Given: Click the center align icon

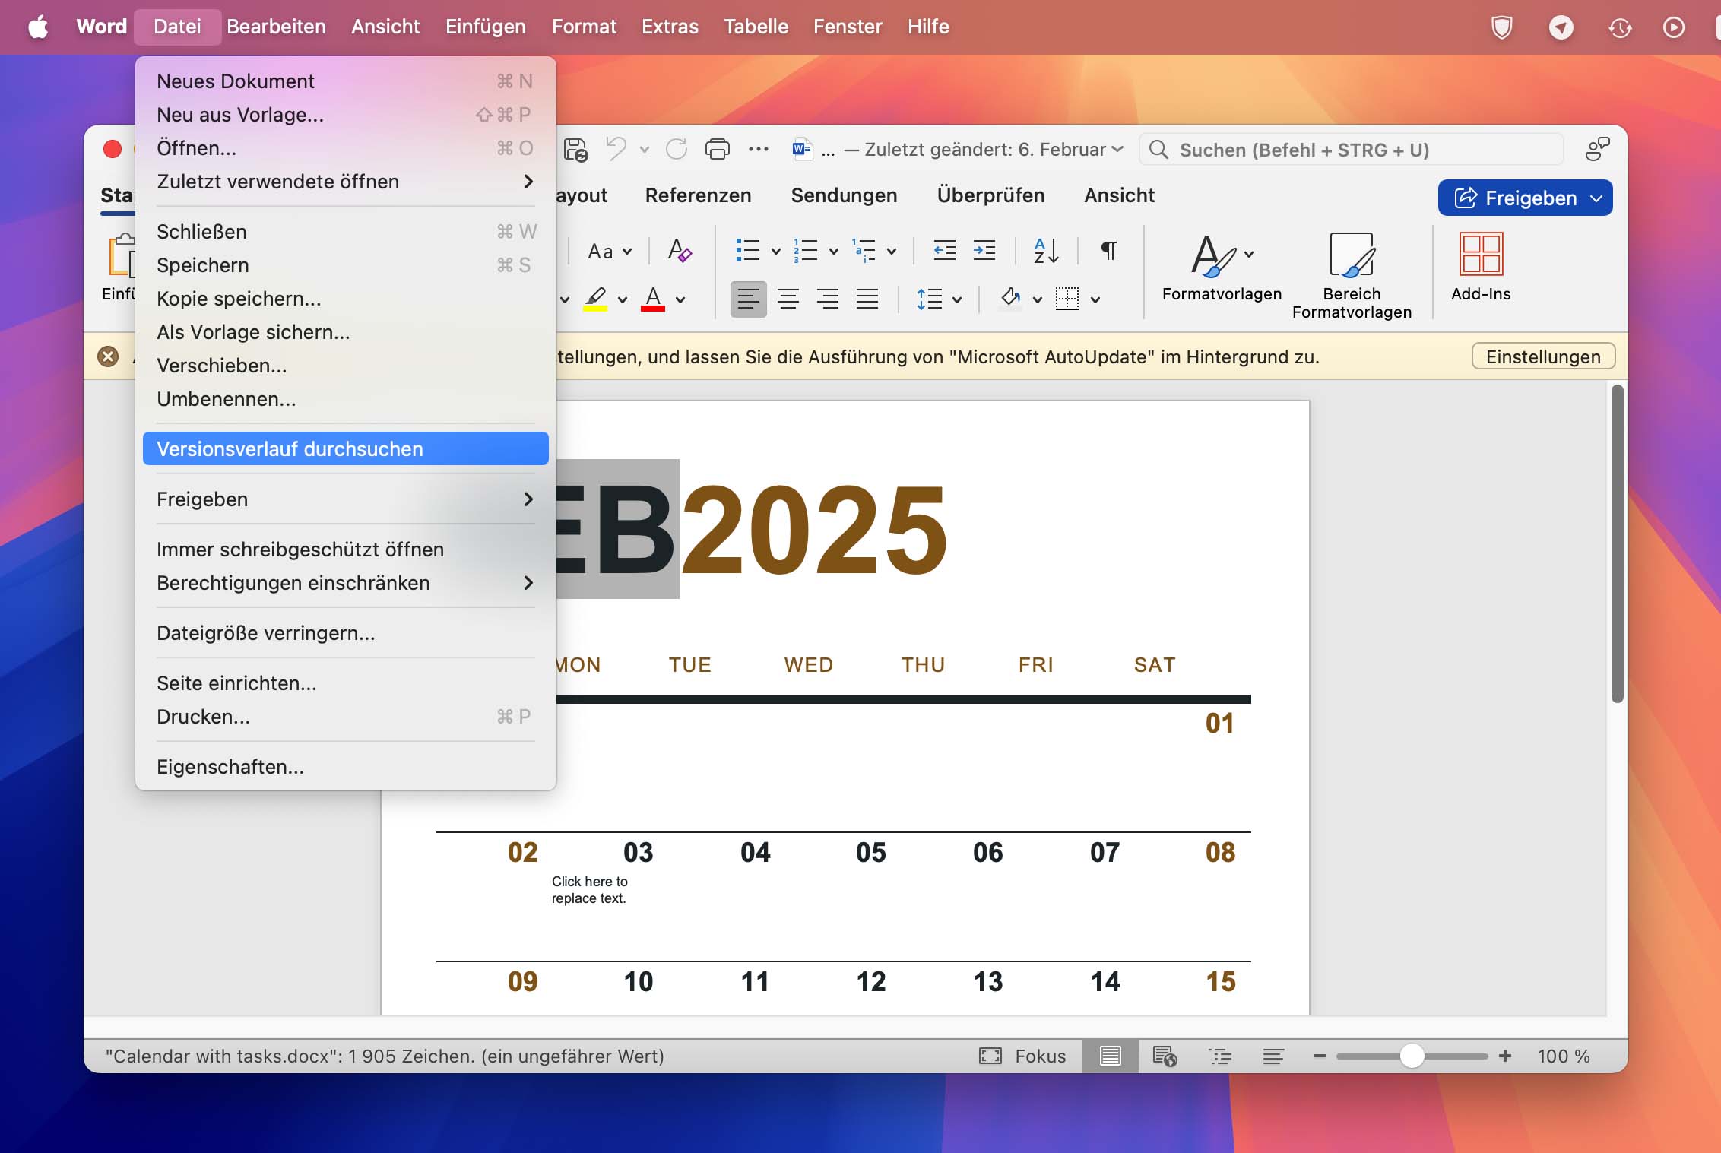Looking at the screenshot, I should pyautogui.click(x=788, y=299).
